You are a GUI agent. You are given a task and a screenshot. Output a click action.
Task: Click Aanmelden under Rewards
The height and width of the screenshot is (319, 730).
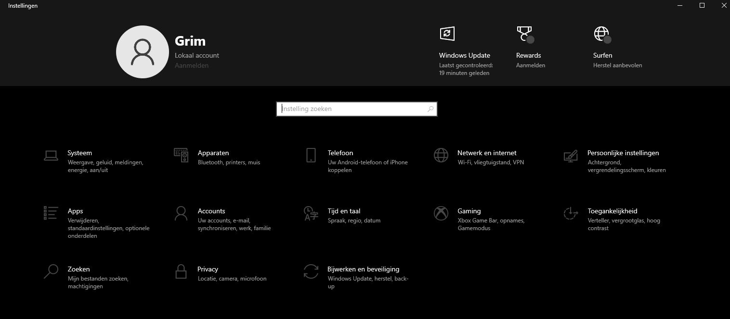531,65
